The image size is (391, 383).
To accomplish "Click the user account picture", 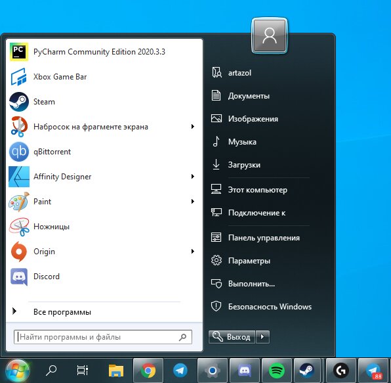I will [270, 36].
